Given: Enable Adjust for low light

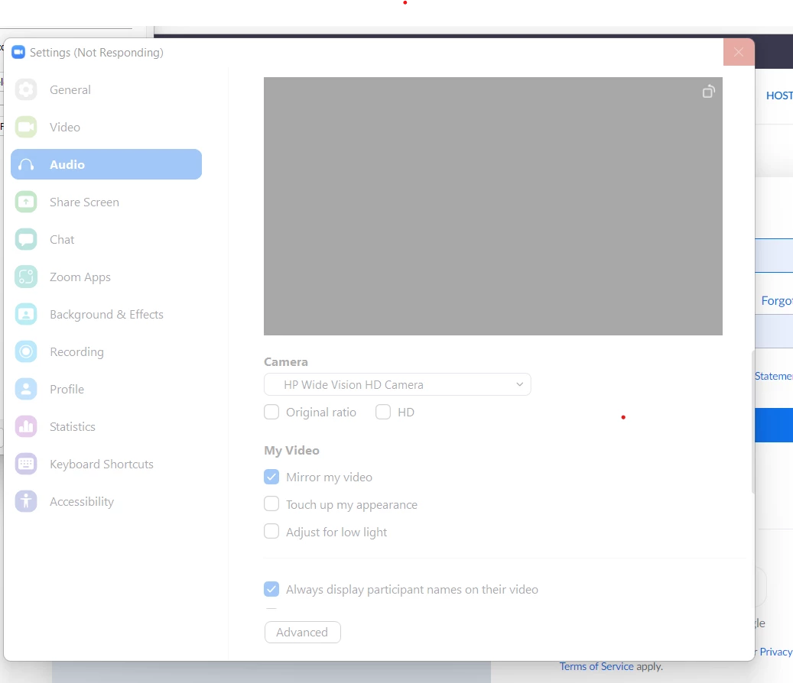Looking at the screenshot, I should pyautogui.click(x=271, y=532).
